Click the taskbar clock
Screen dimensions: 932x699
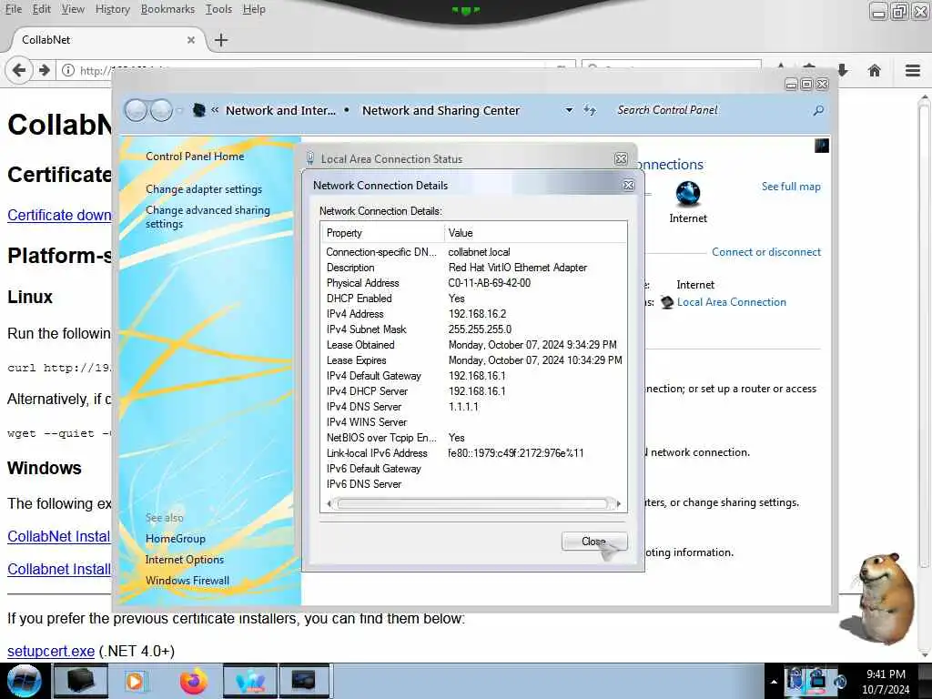(886, 682)
